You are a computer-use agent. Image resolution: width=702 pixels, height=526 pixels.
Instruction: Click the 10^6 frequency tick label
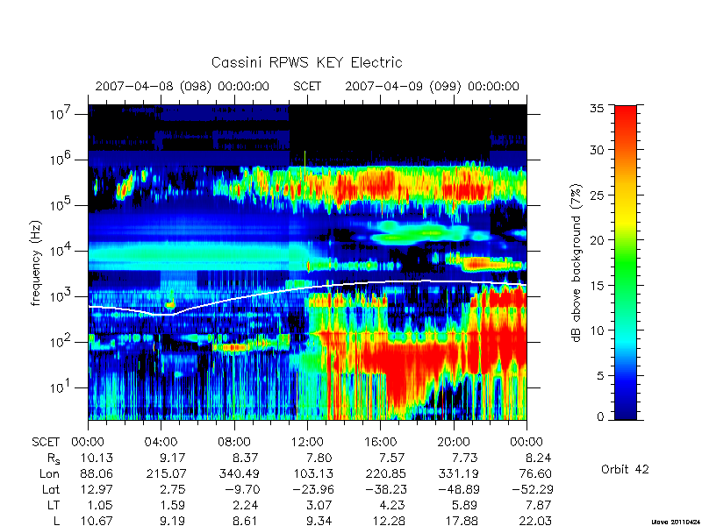[61, 160]
